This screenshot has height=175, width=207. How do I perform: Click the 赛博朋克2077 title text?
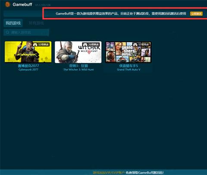28,66
